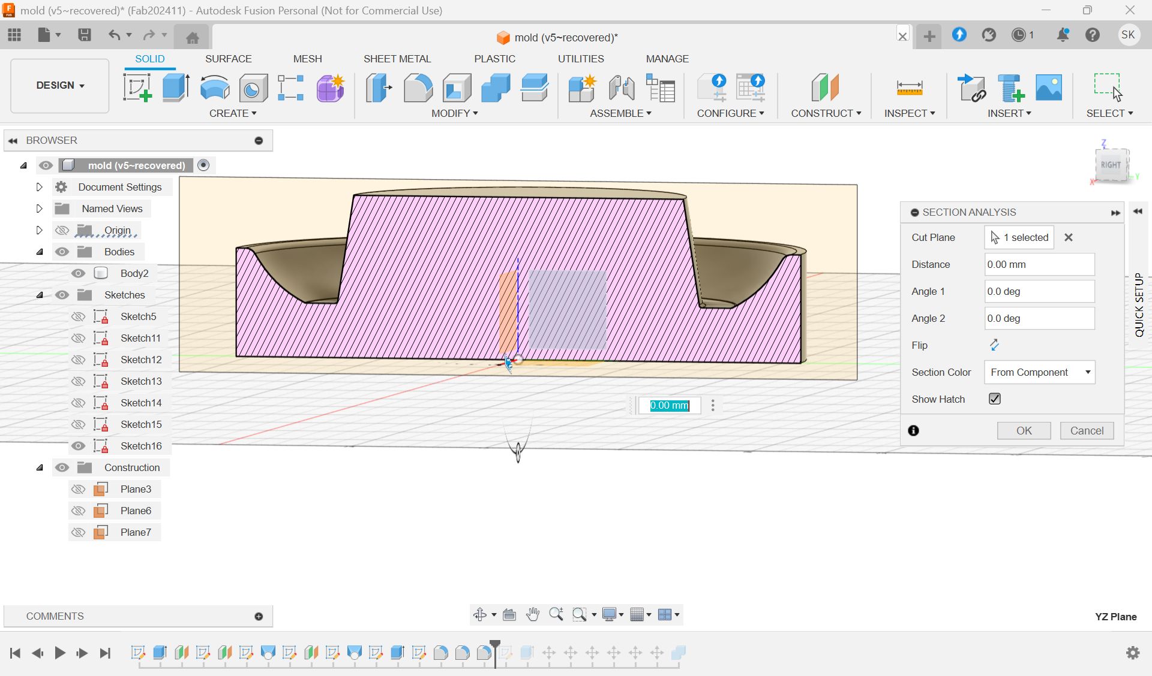Show Plane3 using its eye icon
The height and width of the screenshot is (676, 1152).
click(78, 489)
